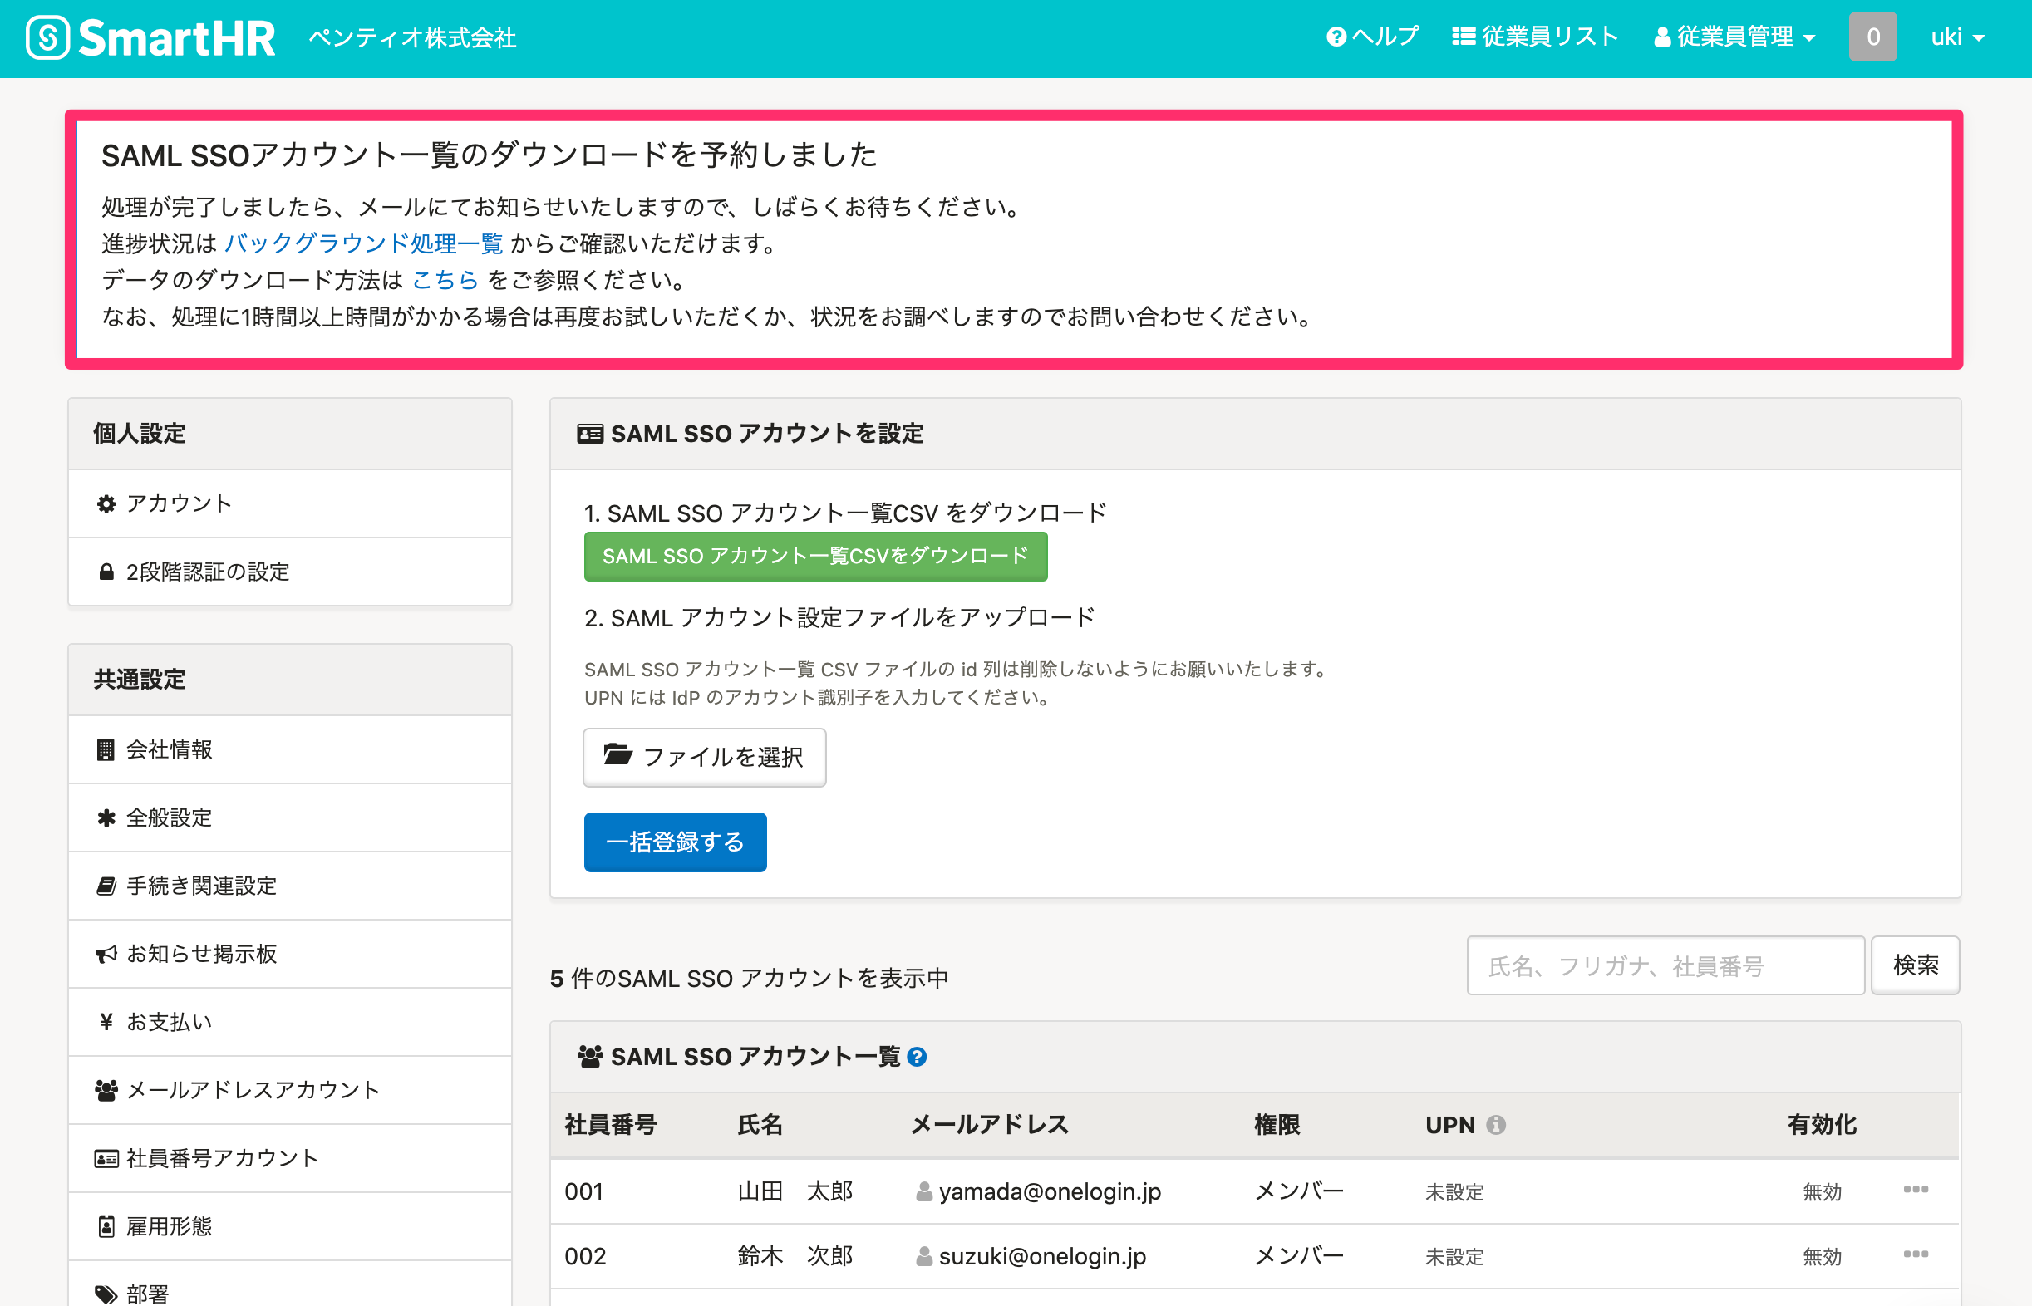Open お知らせ掲示板 sidebar item
The height and width of the screenshot is (1306, 2032).
point(290,954)
